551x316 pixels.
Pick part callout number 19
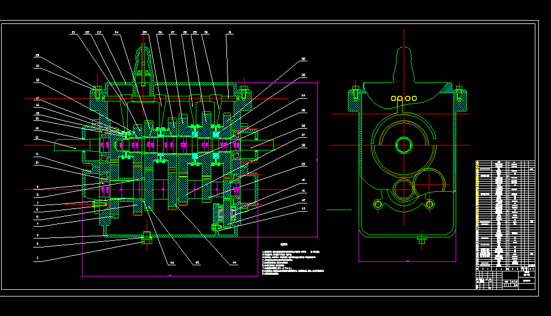(x=37, y=66)
